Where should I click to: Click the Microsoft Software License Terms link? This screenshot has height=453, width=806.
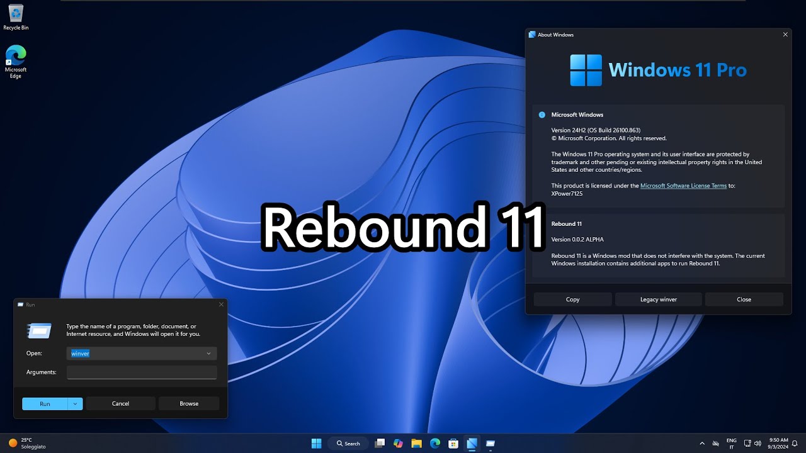tap(683, 186)
